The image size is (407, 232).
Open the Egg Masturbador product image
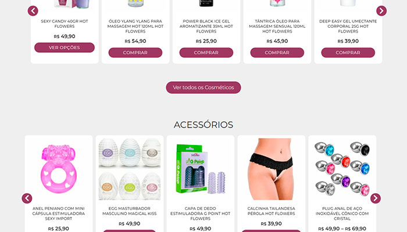[x=130, y=169]
